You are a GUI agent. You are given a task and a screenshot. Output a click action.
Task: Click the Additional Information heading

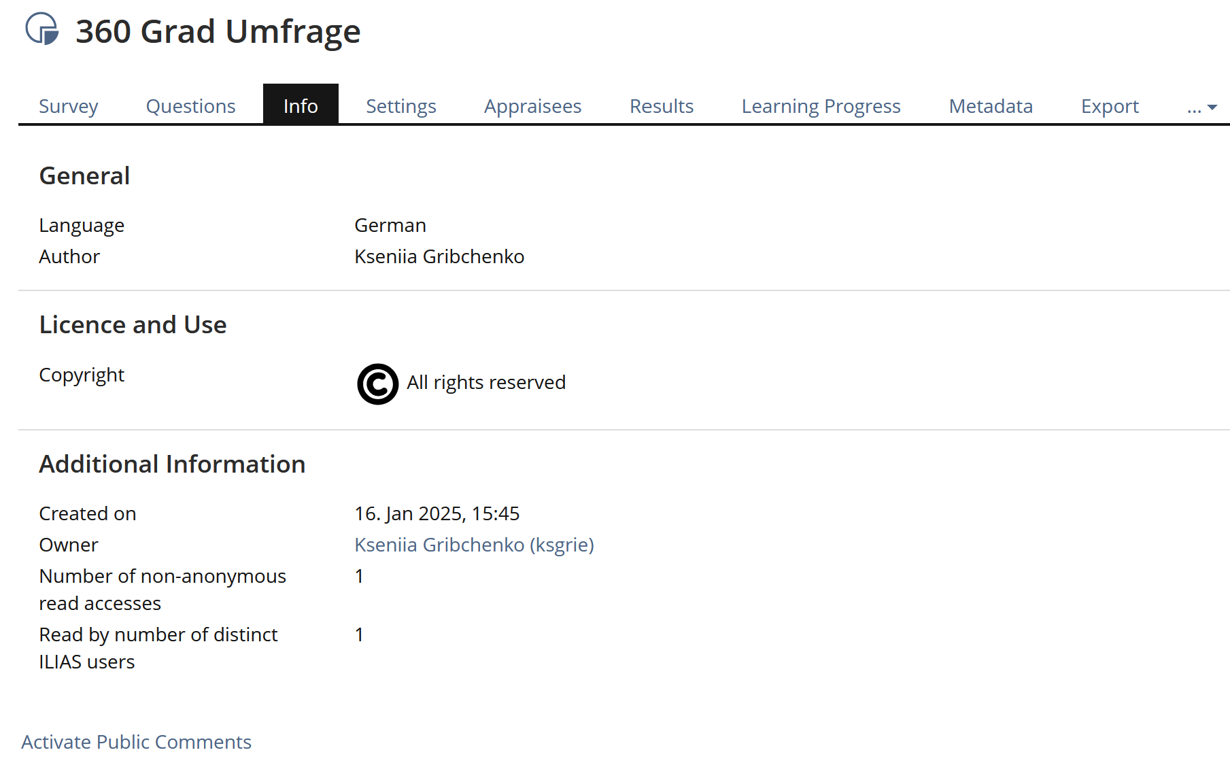pyautogui.click(x=172, y=464)
